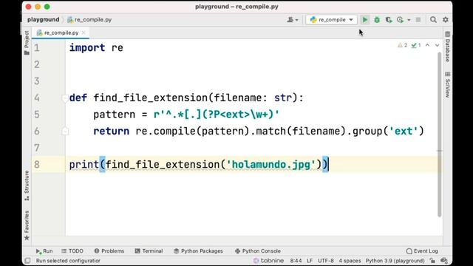This screenshot has width=473, height=266.
Task: Open Search Everywhere magnifier
Action: (433, 20)
